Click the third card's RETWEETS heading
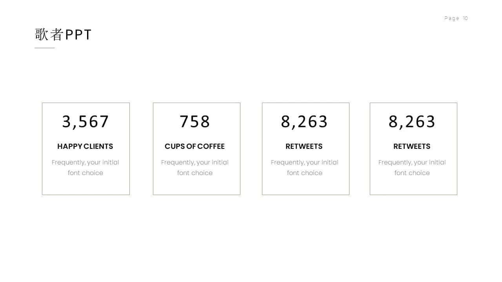 pos(304,146)
